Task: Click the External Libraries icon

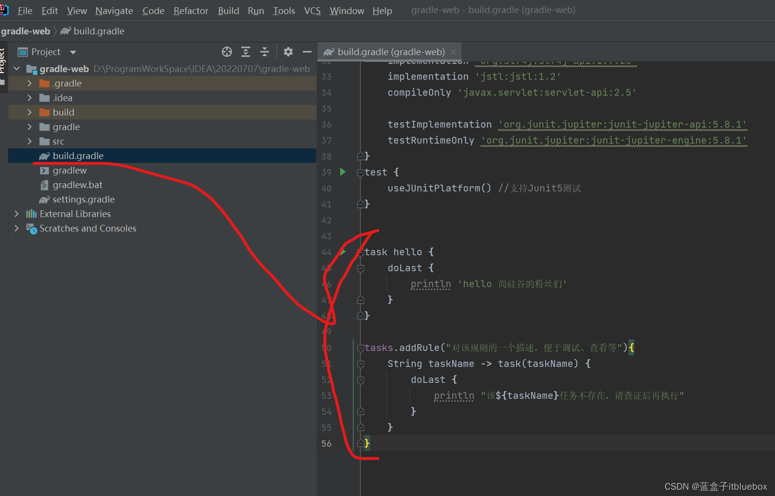Action: point(31,214)
